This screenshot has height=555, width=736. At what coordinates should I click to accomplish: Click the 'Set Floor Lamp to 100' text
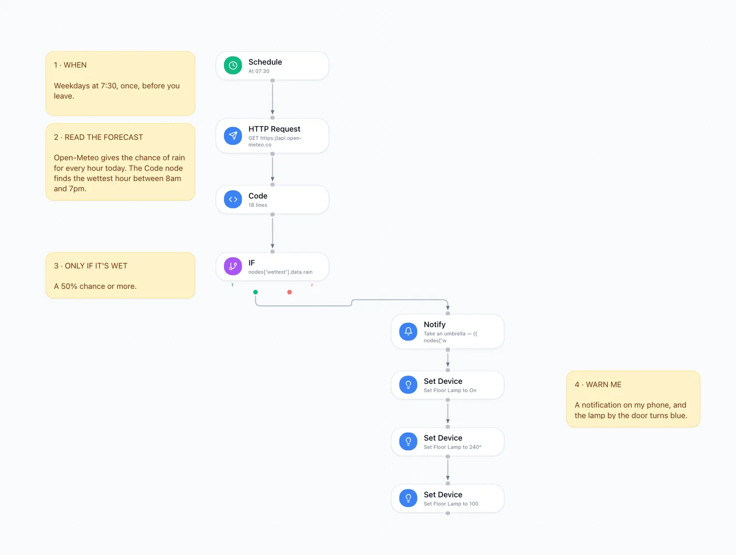[x=451, y=504]
